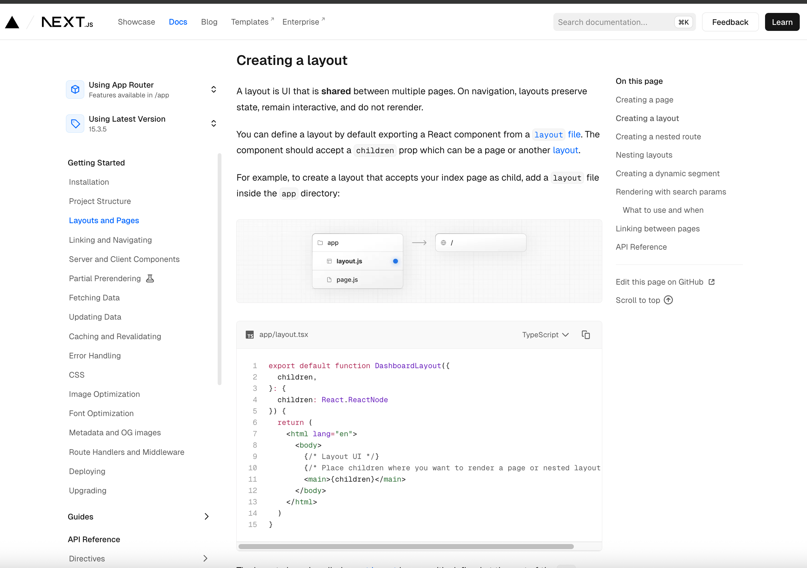Follow the blue layout code link
Screen dimensions: 807x568
(548, 135)
